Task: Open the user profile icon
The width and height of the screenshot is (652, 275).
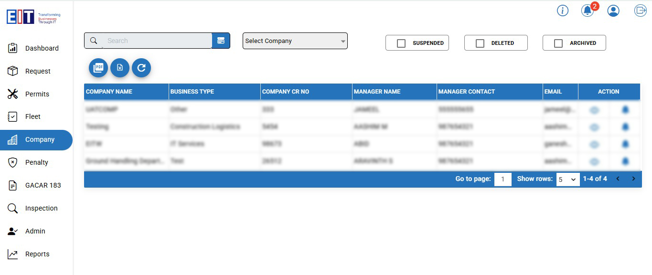Action: 613,11
